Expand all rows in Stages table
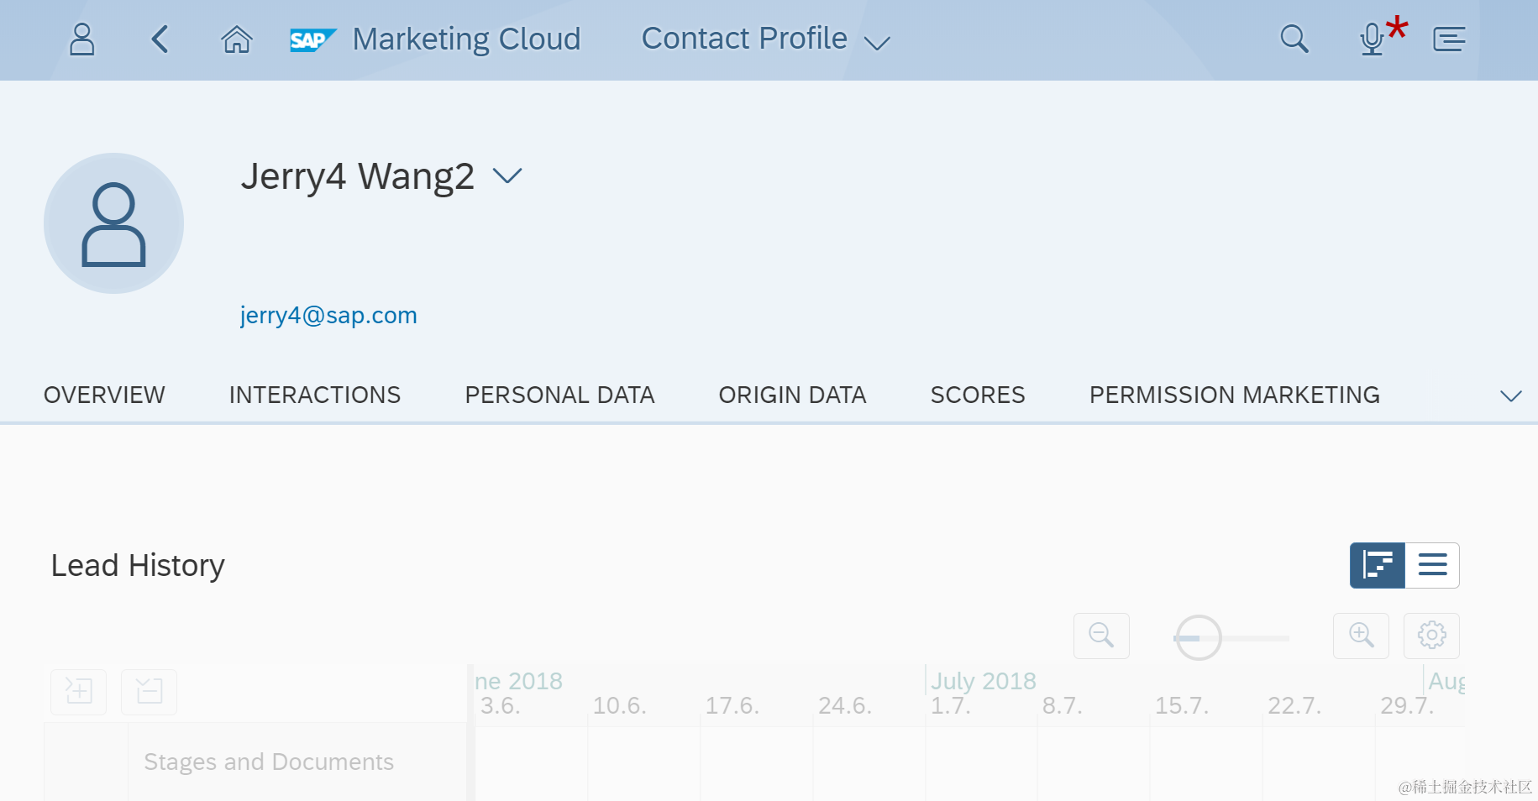Viewport: 1538px width, 801px height. (79, 692)
